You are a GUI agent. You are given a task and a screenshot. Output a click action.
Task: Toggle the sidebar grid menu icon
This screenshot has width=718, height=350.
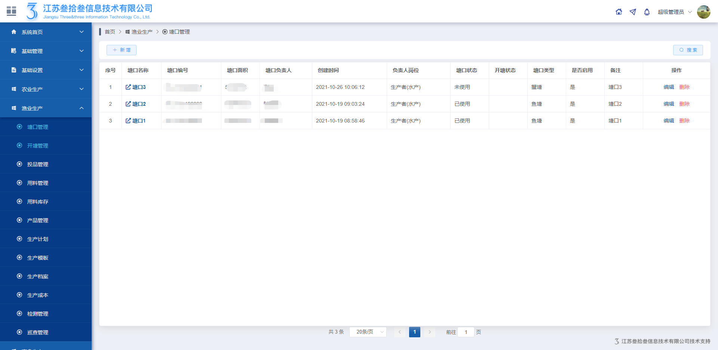(12, 11)
